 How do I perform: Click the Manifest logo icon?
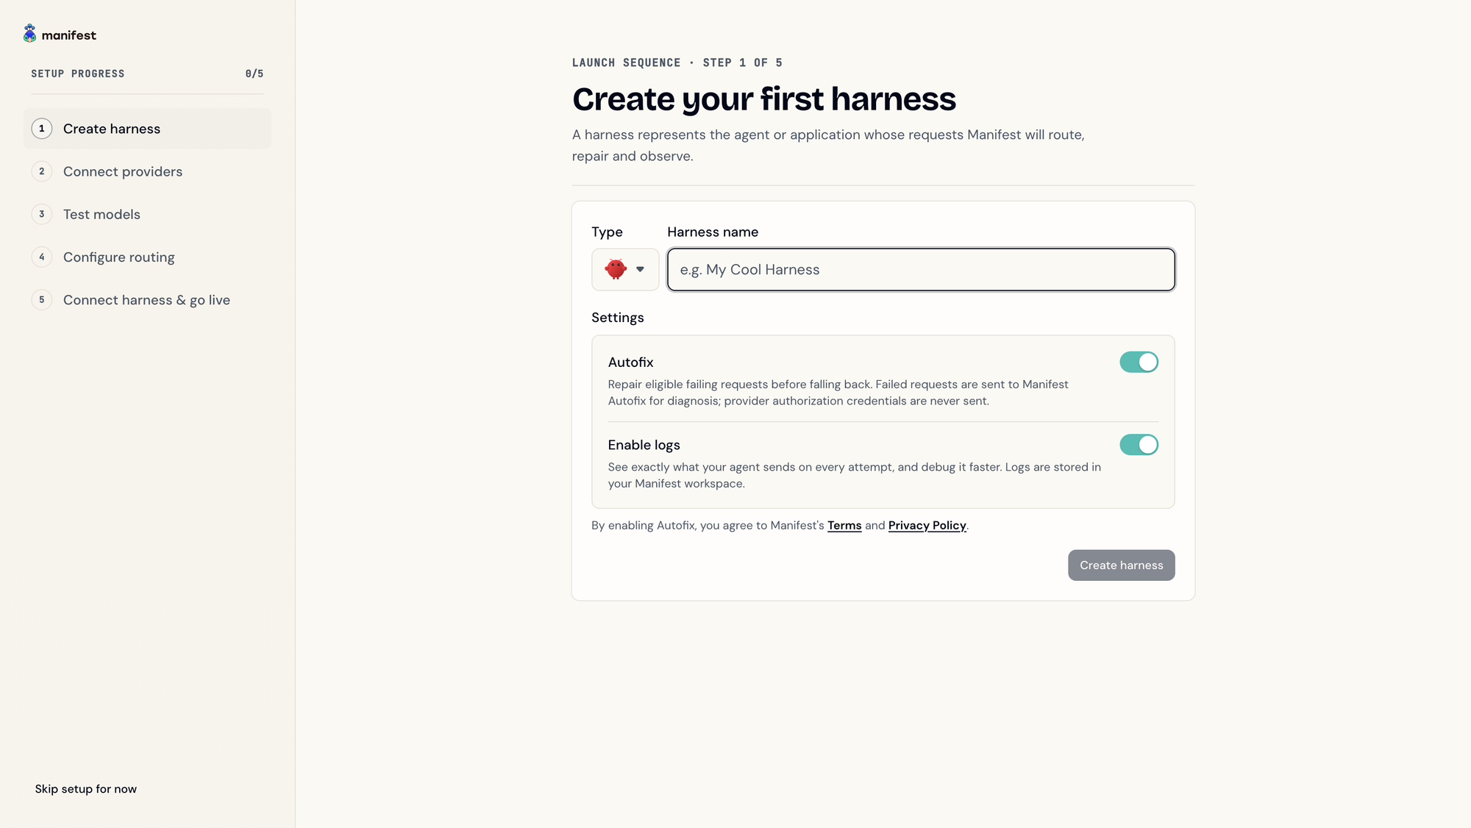(29, 34)
